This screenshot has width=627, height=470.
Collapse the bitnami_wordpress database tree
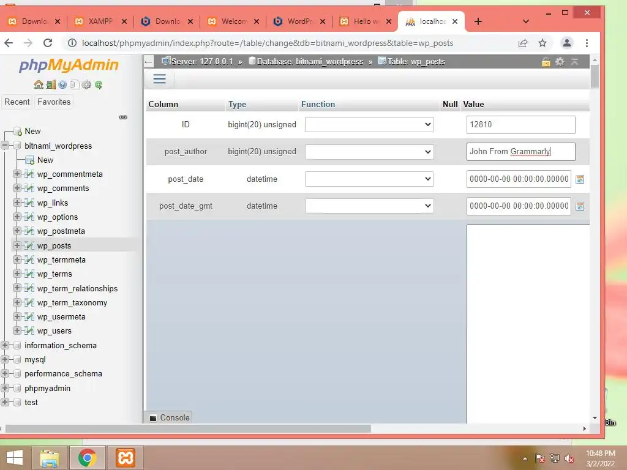pos(5,146)
